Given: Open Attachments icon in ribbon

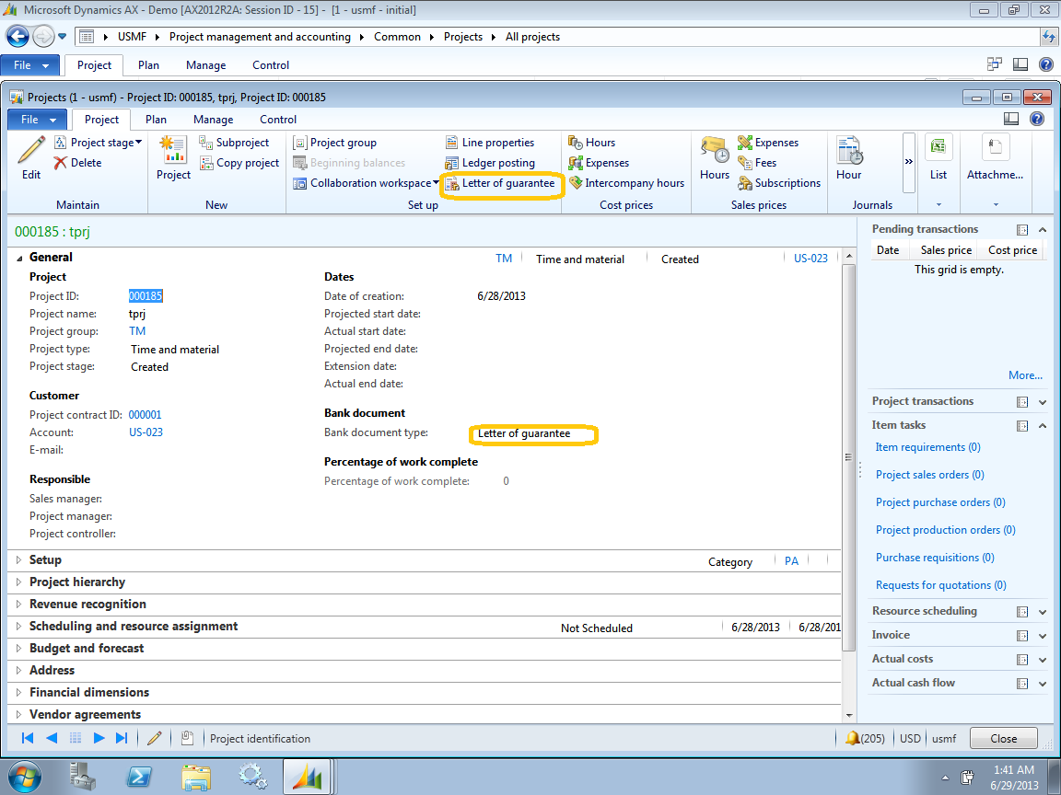Looking at the screenshot, I should (x=995, y=146).
